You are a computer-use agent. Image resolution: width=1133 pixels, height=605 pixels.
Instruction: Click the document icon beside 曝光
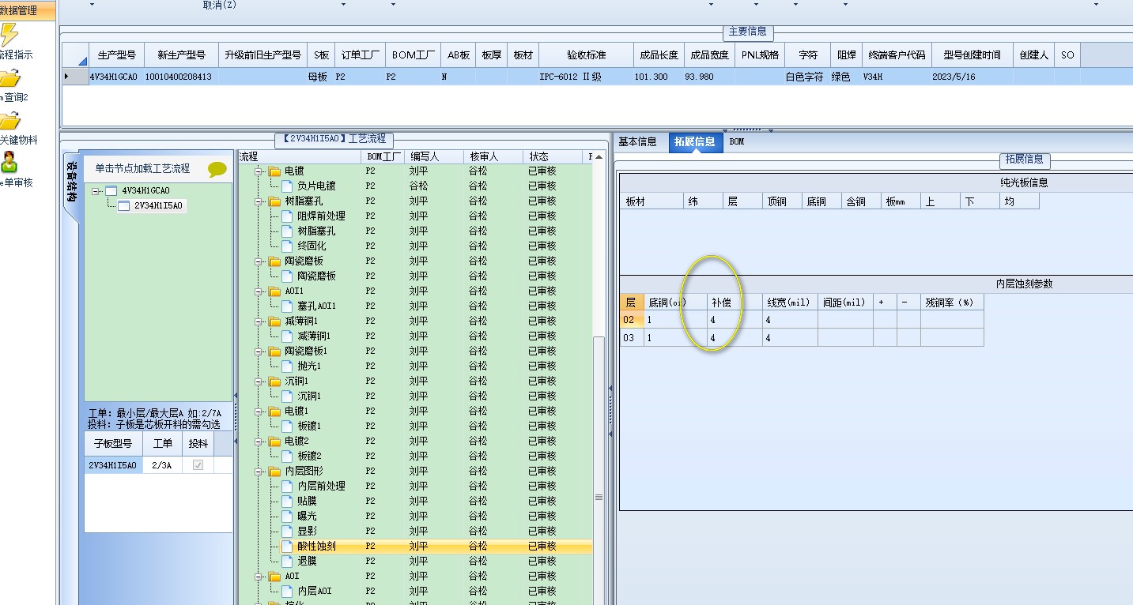tap(287, 517)
